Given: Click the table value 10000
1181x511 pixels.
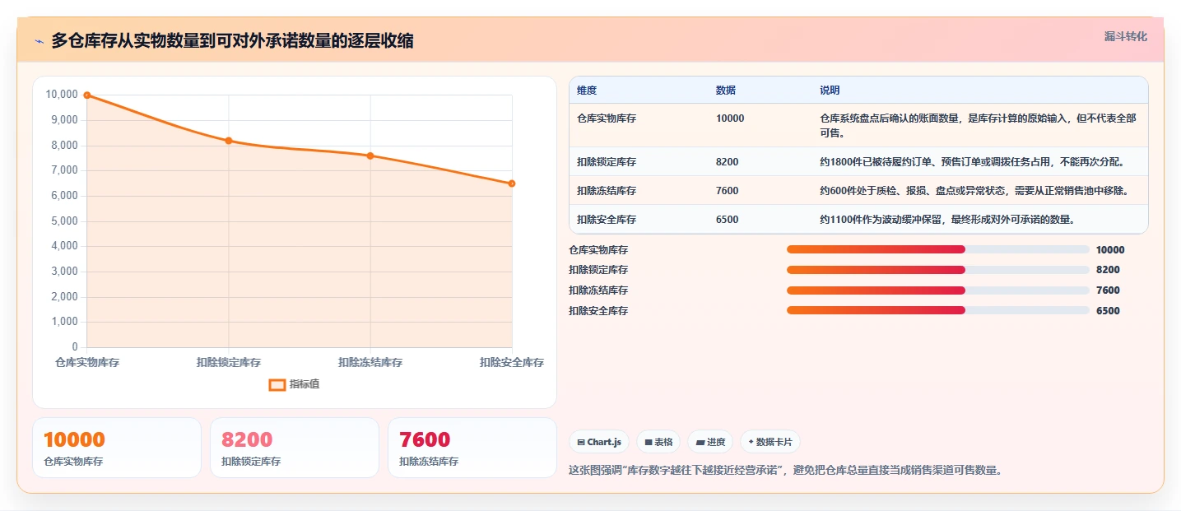Looking at the screenshot, I should (730, 118).
